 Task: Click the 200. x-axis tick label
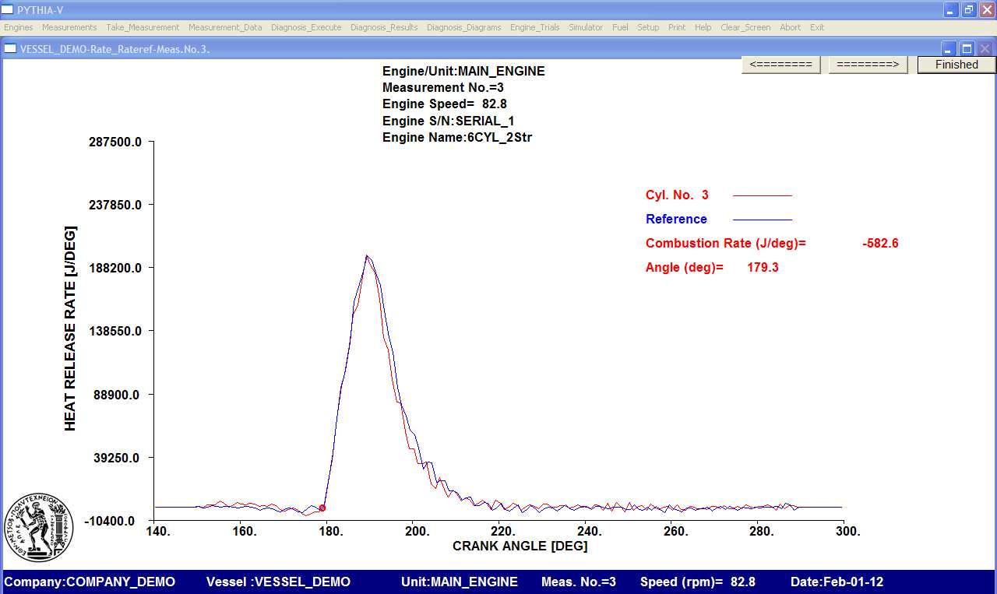[x=417, y=531]
